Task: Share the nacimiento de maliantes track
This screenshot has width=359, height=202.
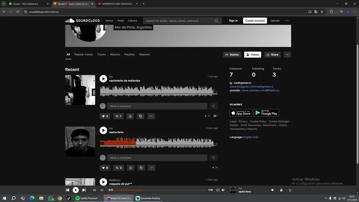Action: click(130, 116)
